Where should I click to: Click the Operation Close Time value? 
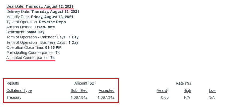point(53,47)
